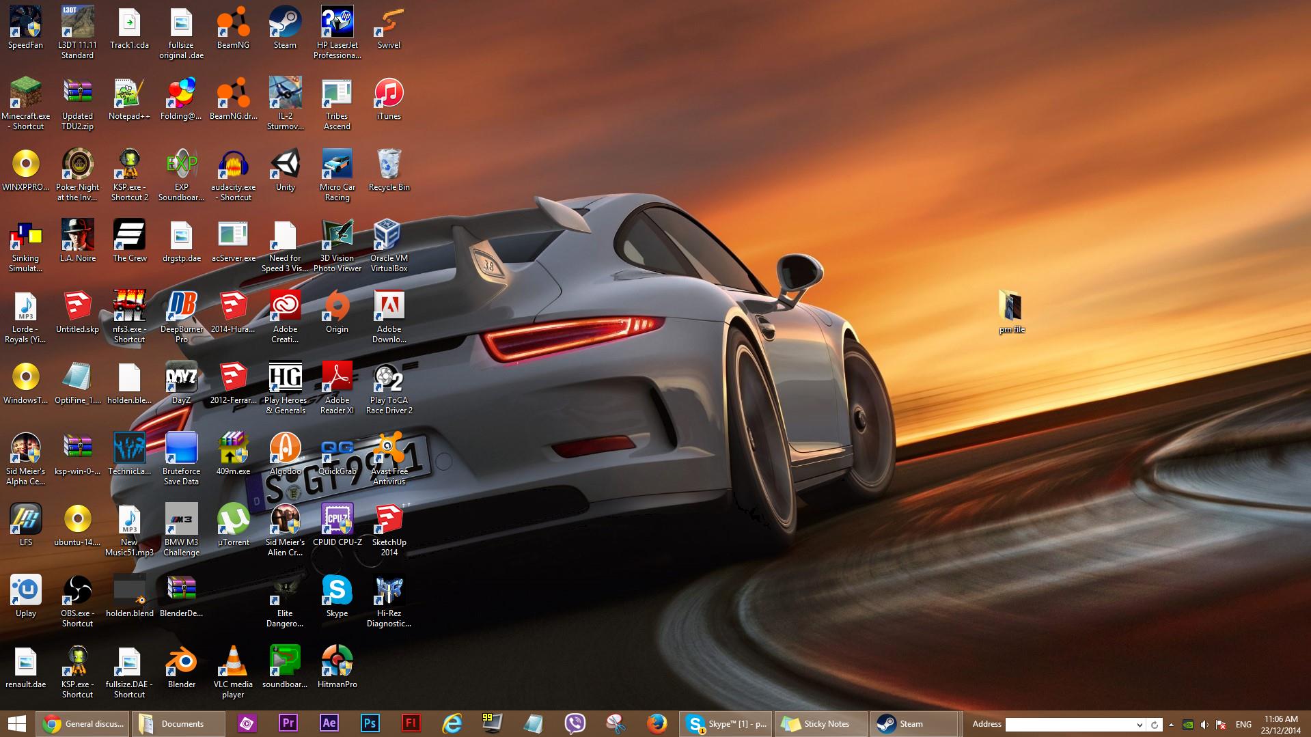Open the Recycle Bin

tap(389, 170)
